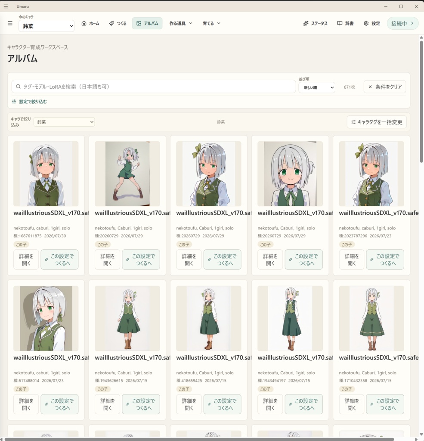The image size is (424, 441).
Task: Expand 設定で絞り込む filter settings
Action: (x=29, y=102)
